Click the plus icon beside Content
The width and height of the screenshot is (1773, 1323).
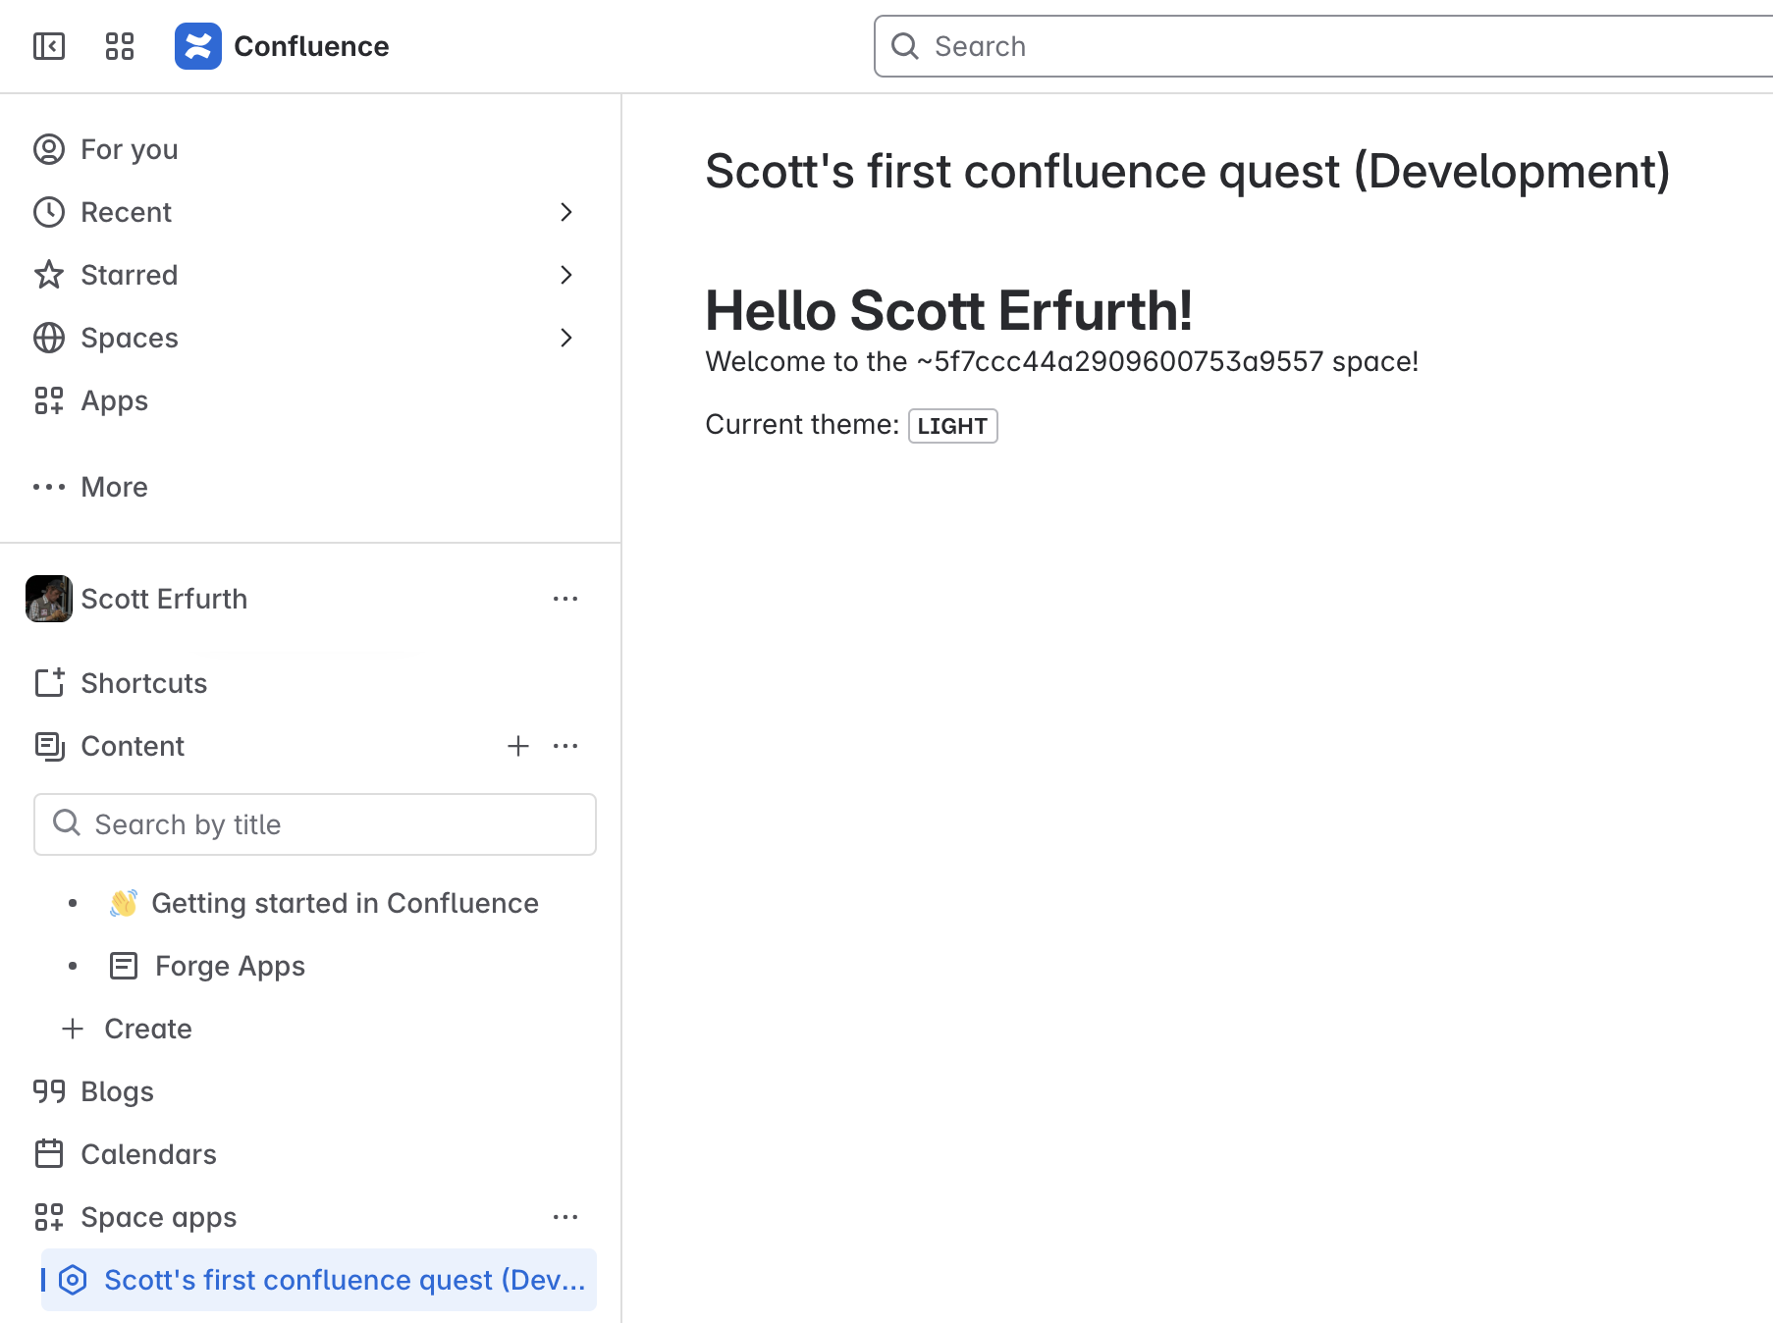coord(518,746)
